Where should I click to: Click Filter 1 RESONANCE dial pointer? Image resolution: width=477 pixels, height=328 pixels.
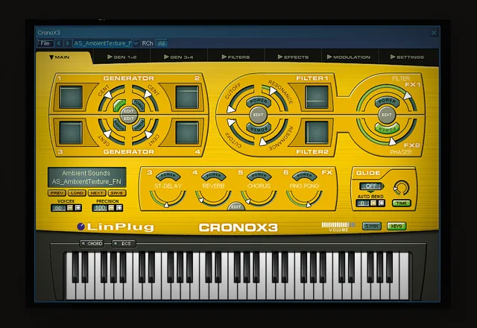(273, 91)
